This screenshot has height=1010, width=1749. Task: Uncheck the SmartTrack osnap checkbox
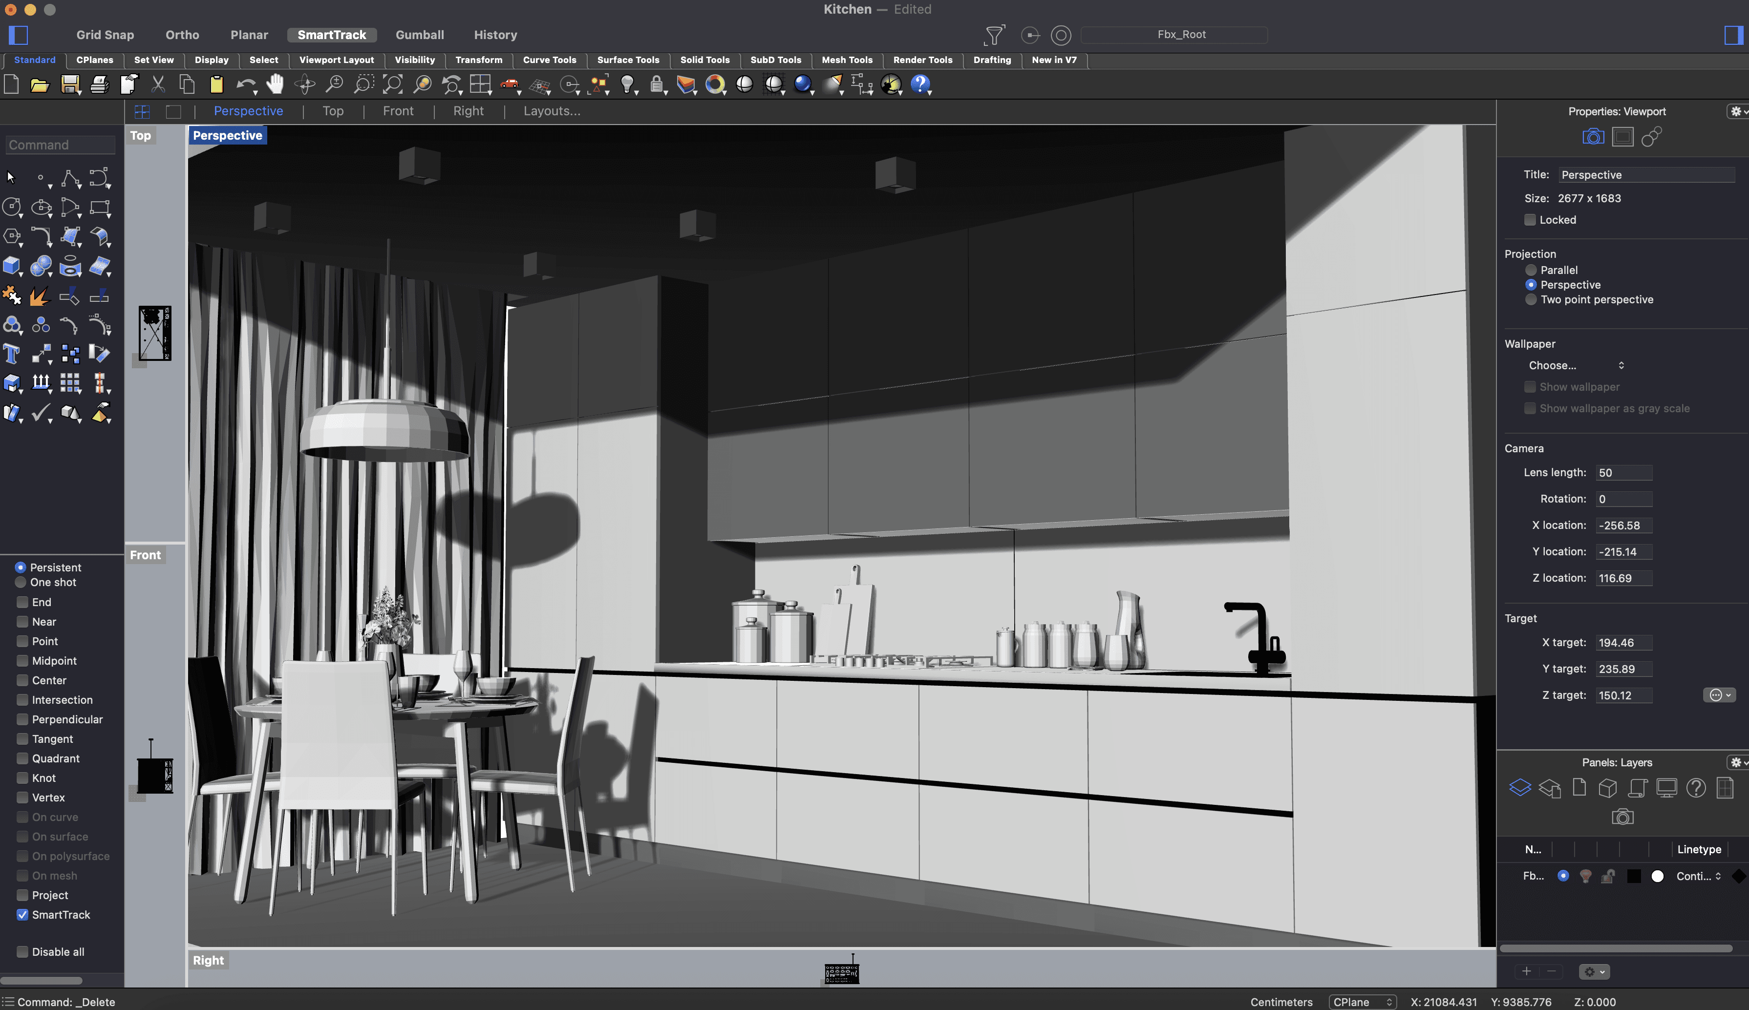point(23,914)
